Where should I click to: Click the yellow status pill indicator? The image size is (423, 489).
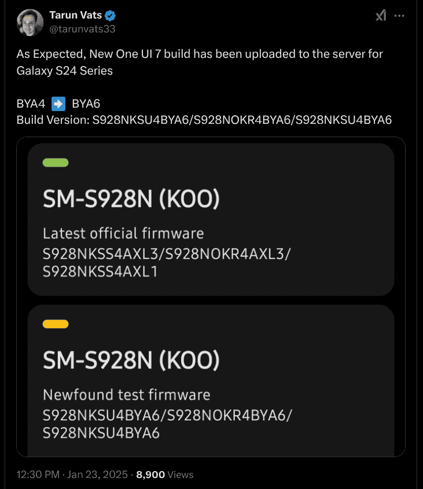pos(56,324)
